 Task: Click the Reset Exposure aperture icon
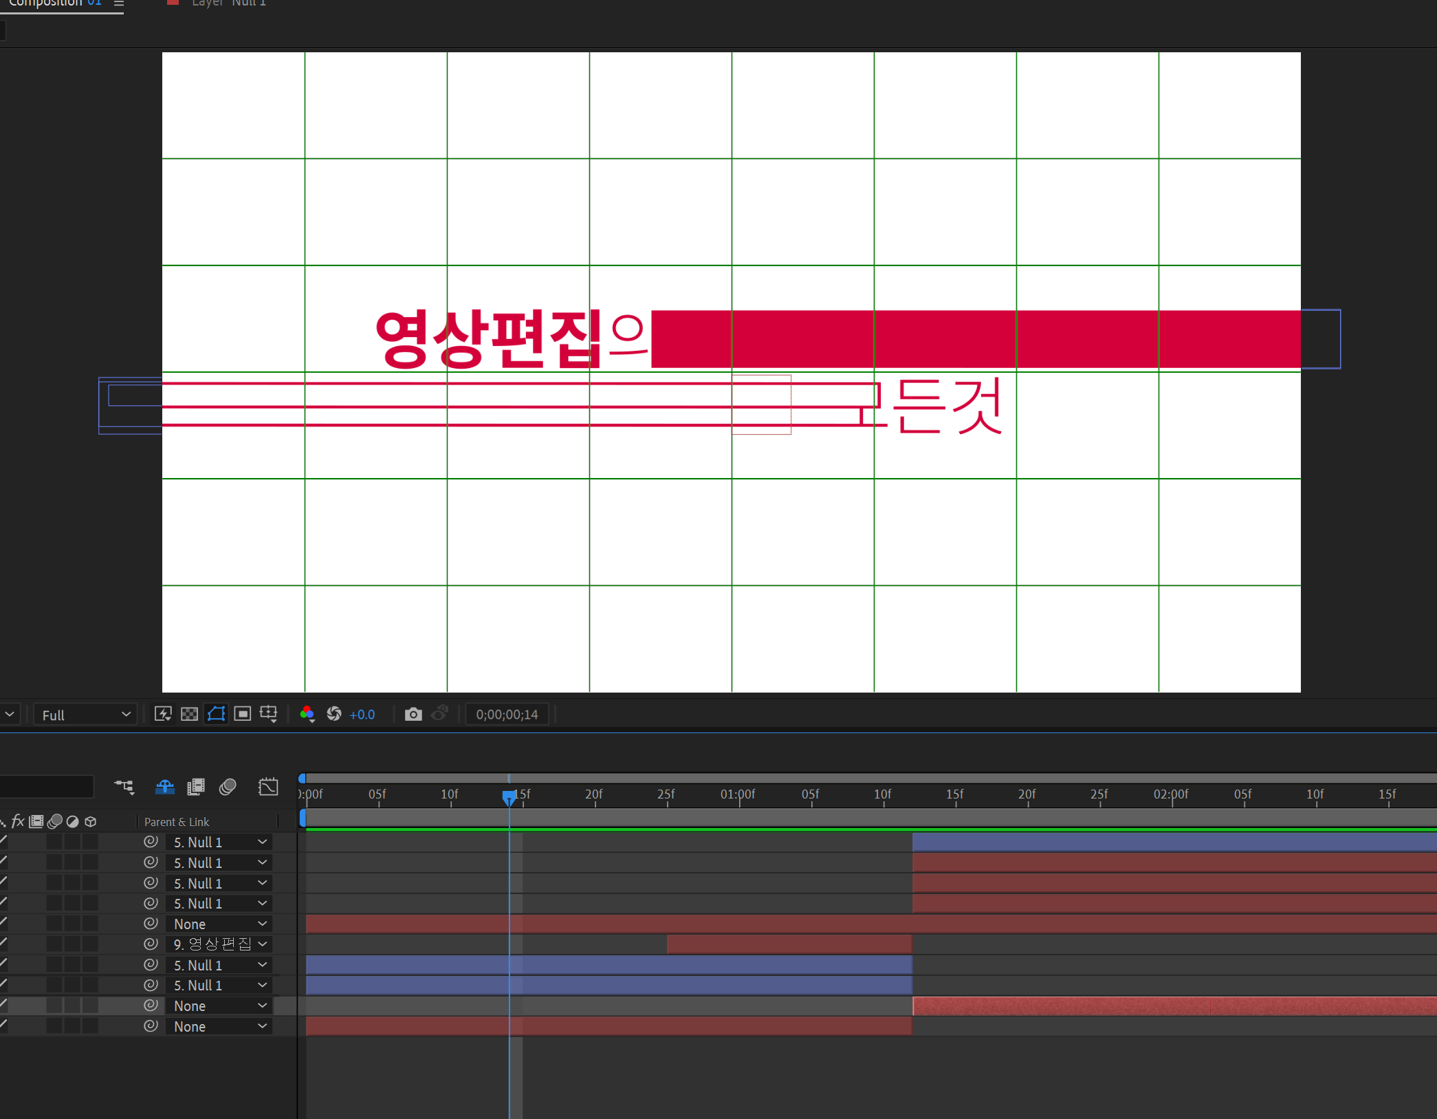tap(334, 714)
